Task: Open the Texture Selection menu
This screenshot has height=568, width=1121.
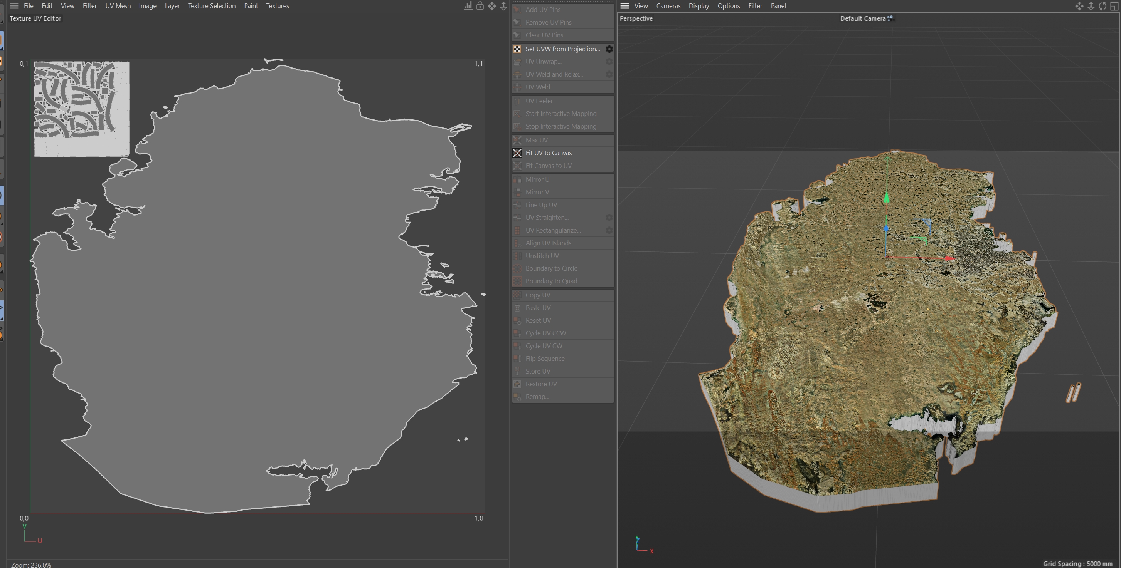Action: [212, 6]
